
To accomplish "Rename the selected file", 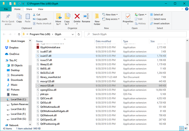I will tap(86, 18).
